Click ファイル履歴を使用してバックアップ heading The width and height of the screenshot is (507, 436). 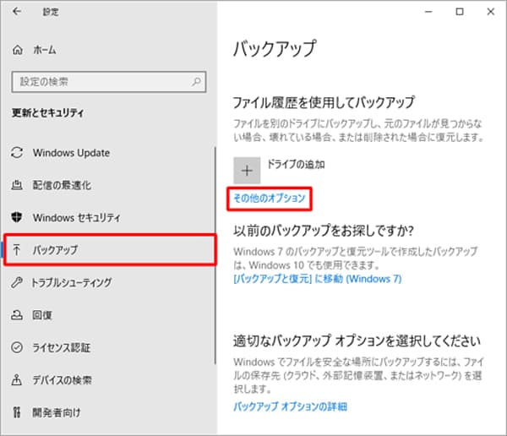[324, 102]
